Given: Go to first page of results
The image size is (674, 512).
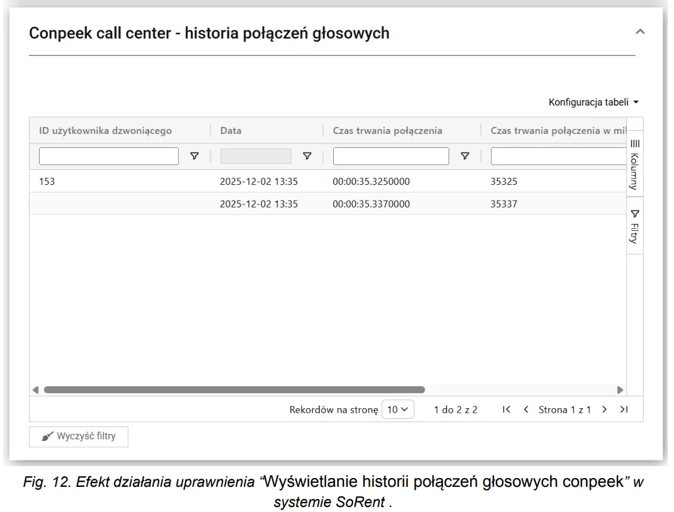Looking at the screenshot, I should click(506, 409).
